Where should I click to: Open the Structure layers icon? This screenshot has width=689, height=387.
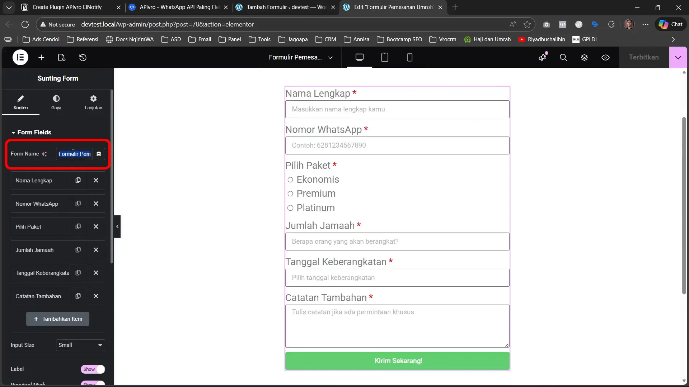coord(584,57)
